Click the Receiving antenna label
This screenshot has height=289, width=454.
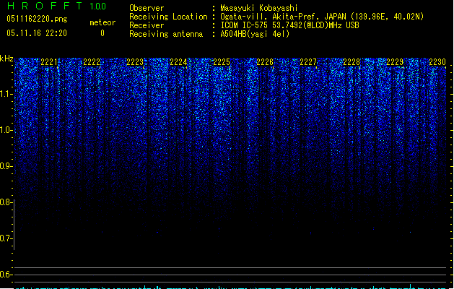click(x=166, y=34)
